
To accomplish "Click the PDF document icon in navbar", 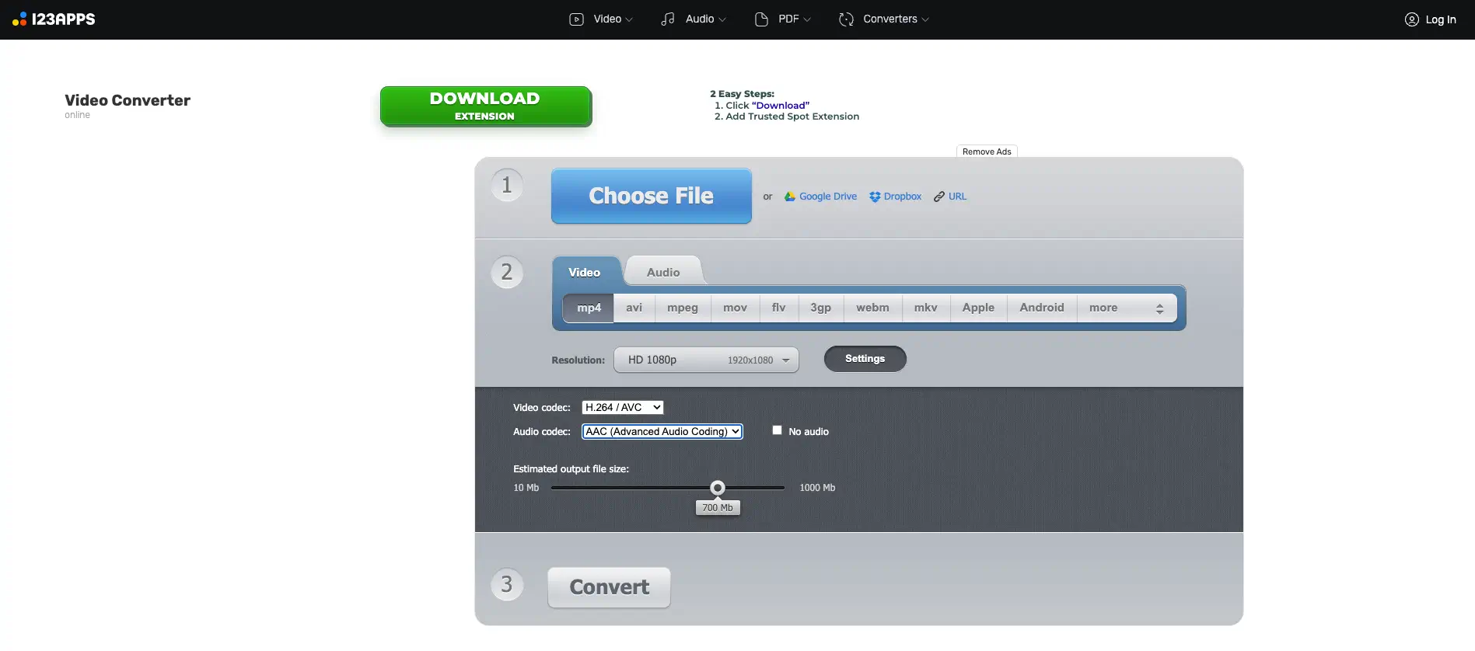I will (761, 19).
